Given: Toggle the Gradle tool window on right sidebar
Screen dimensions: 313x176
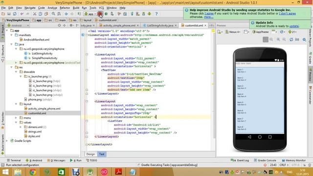Looking at the screenshot, I should (x=311, y=58).
